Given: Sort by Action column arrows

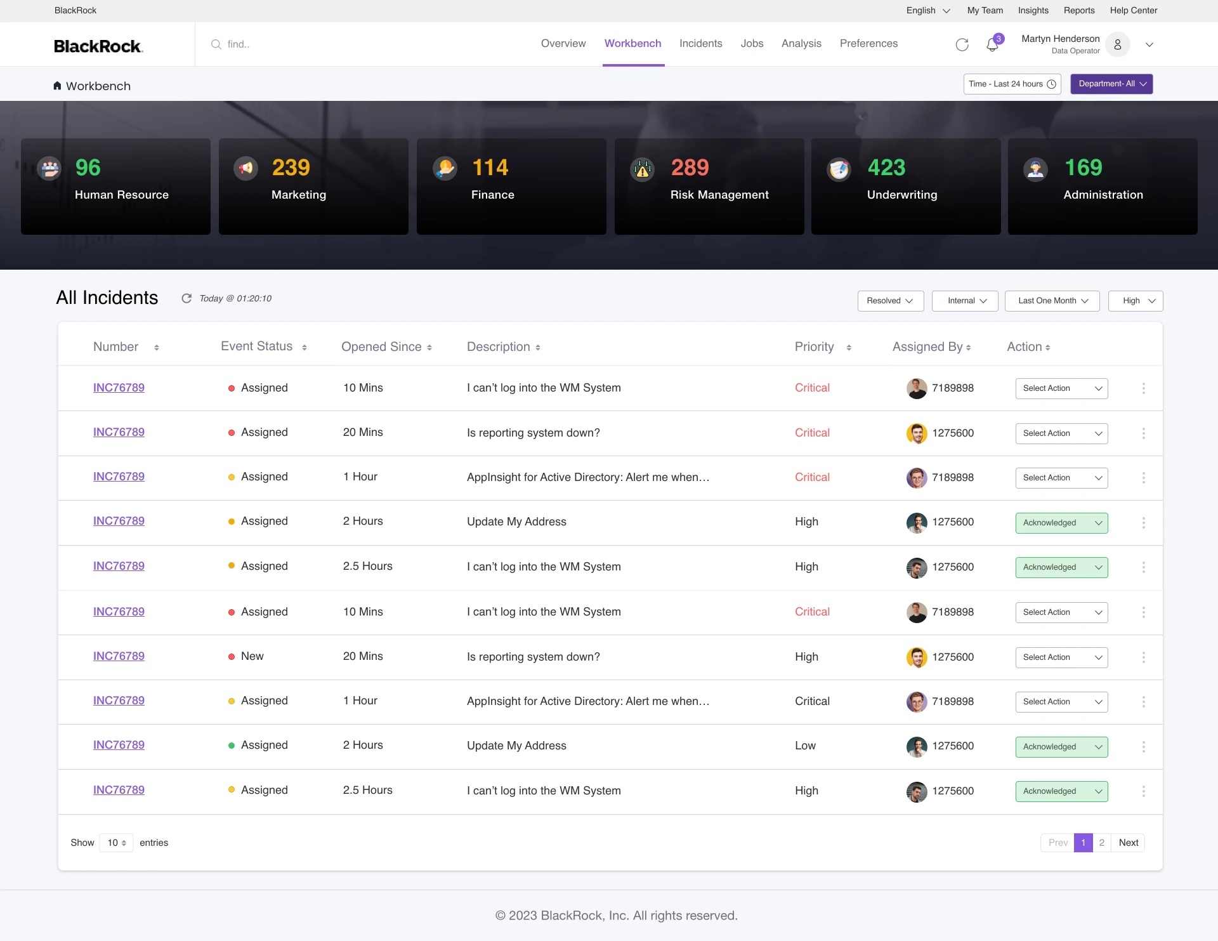Looking at the screenshot, I should [1048, 348].
